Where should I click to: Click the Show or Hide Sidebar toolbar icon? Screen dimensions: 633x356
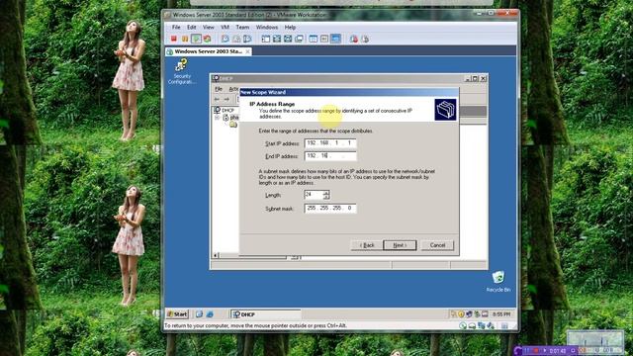(x=266, y=39)
